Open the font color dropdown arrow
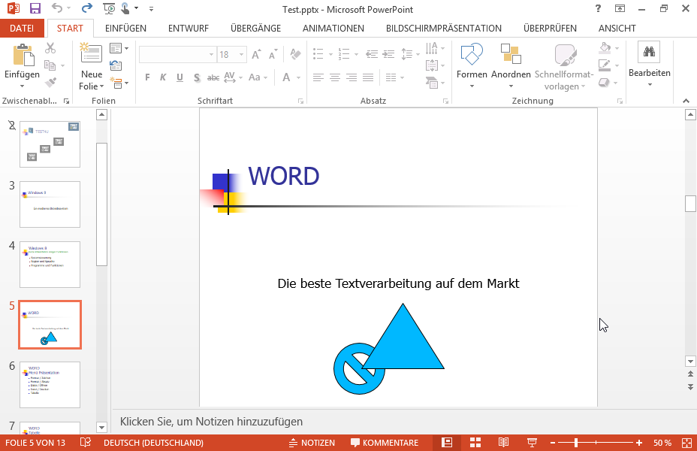This screenshot has width=697, height=451. 298,78
